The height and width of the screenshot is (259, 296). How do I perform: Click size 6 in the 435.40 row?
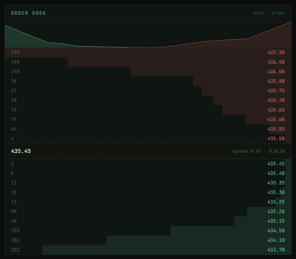click(x=12, y=173)
